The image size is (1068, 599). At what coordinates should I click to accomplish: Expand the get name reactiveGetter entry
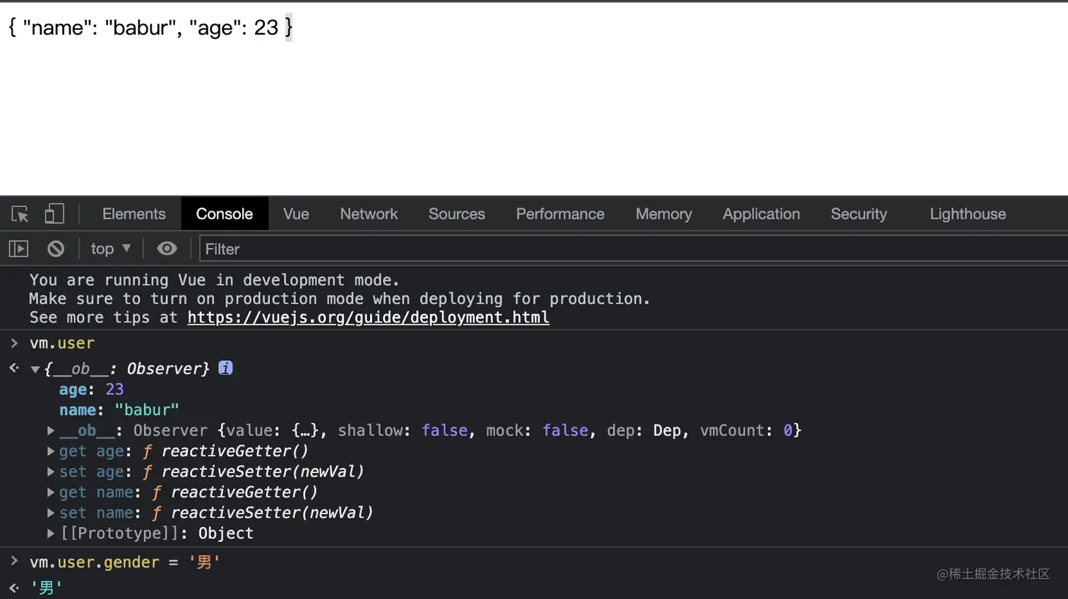click(x=51, y=492)
